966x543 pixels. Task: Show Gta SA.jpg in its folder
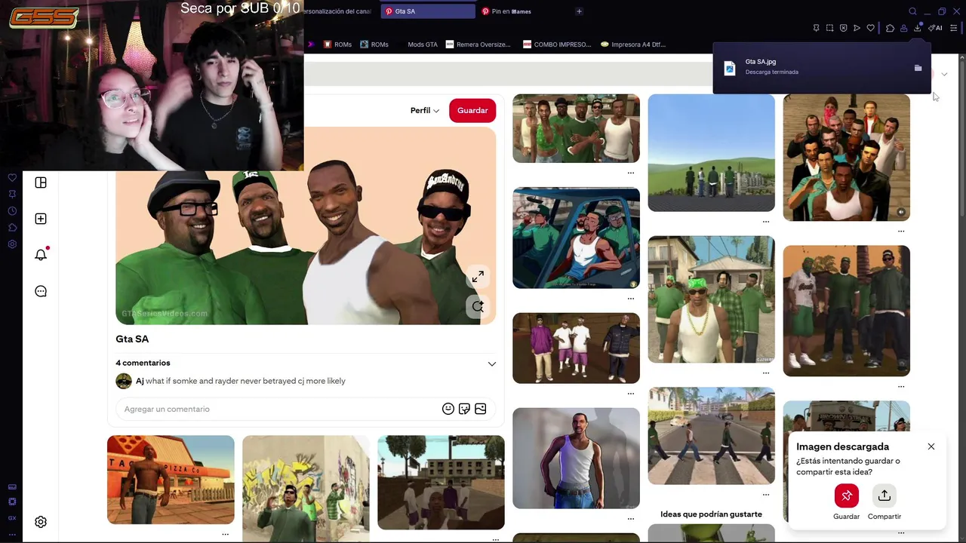click(918, 68)
